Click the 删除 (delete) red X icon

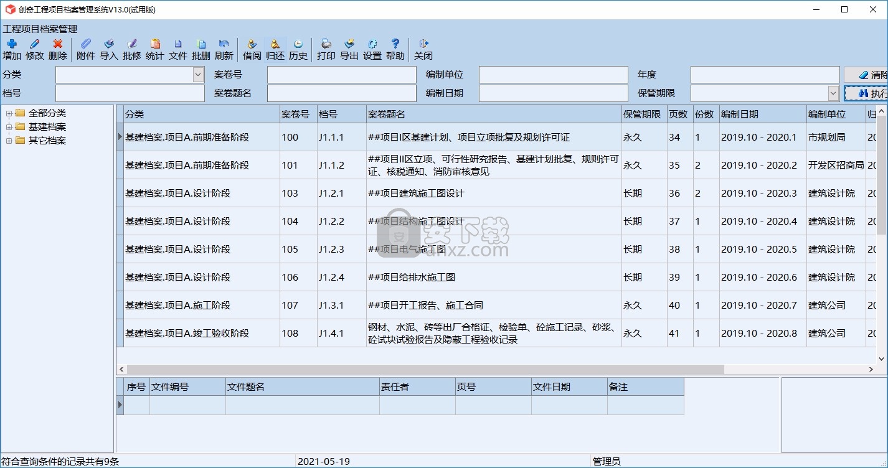(58, 49)
